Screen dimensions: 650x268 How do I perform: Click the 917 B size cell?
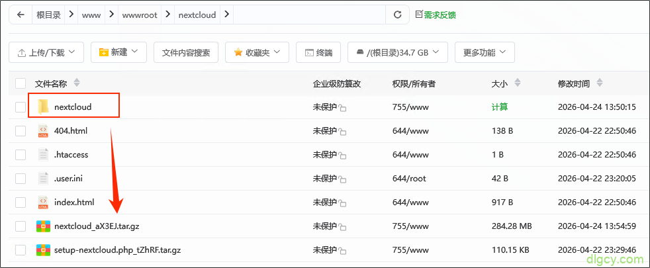[x=502, y=202]
